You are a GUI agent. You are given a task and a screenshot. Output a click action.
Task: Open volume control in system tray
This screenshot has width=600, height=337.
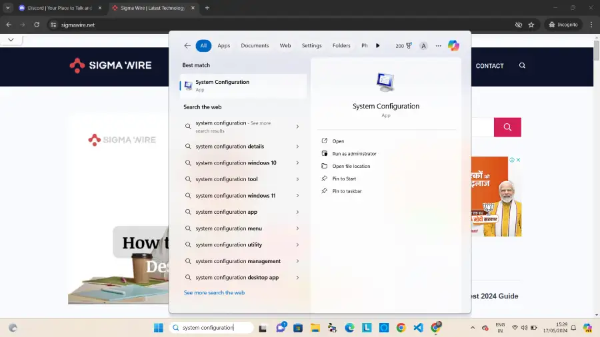(x=524, y=328)
